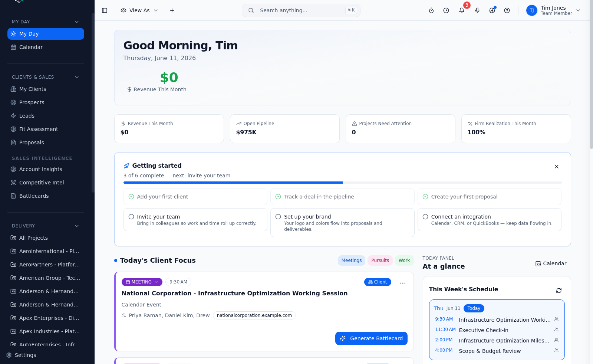Click the Today badge in schedule
The image size is (593, 364).
[474, 308]
